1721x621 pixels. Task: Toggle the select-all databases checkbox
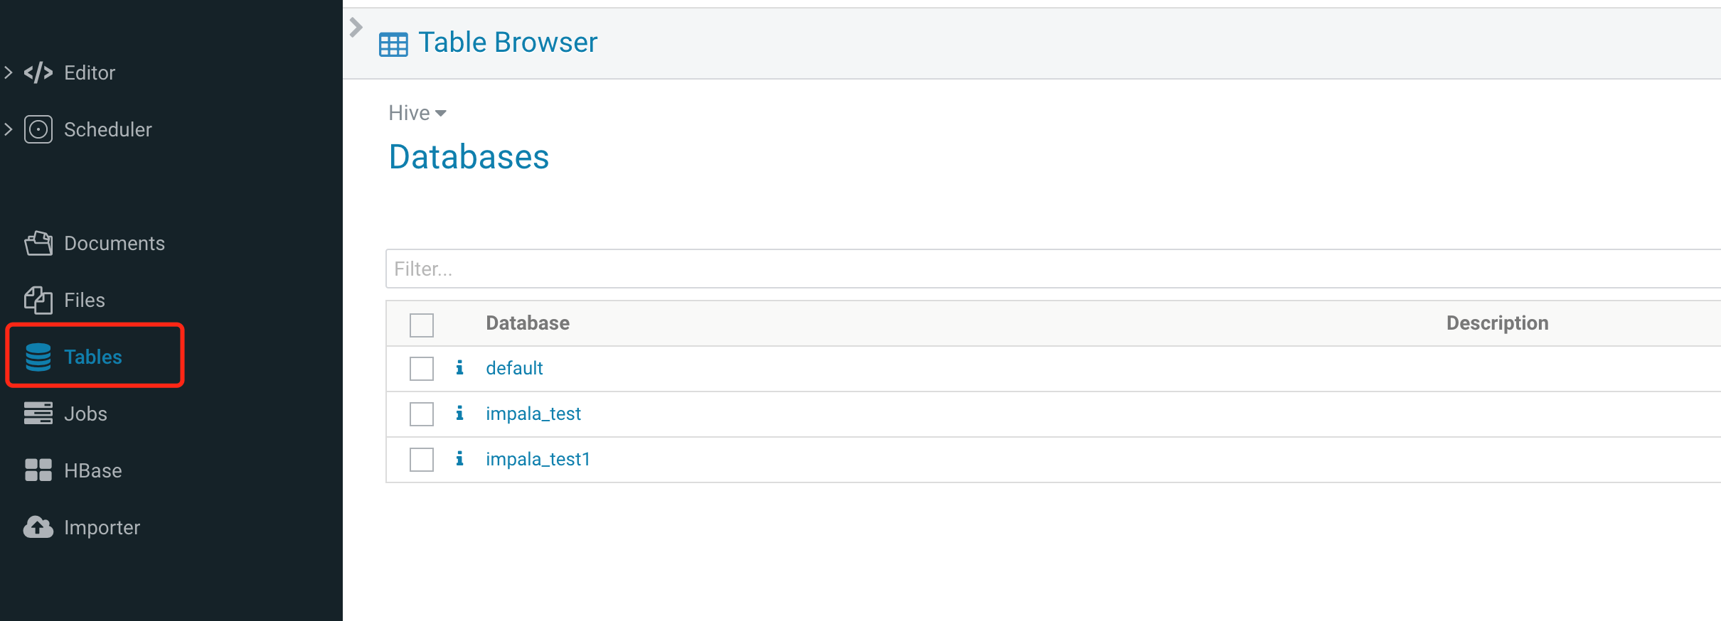click(422, 325)
